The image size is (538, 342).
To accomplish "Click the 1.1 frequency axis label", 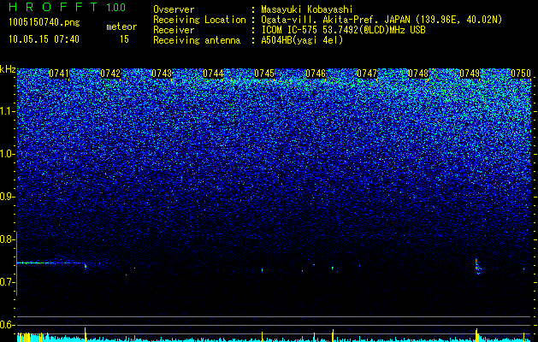I will coord(7,111).
